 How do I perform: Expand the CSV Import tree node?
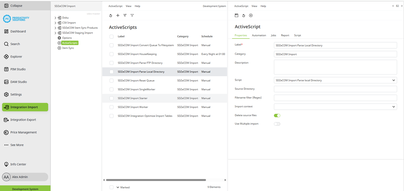coord(56,23)
